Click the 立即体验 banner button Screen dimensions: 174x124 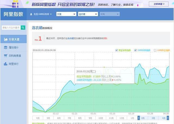pyautogui.click(x=159, y=4)
